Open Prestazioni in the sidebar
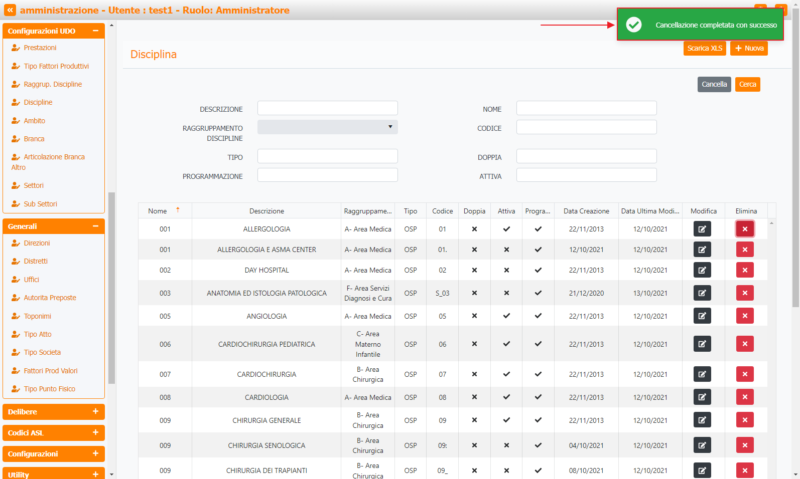This screenshot has height=479, width=800. tap(40, 48)
